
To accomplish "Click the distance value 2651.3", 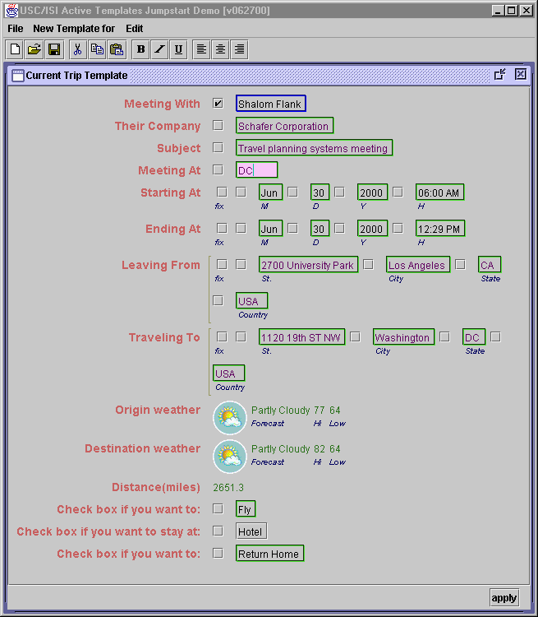I will [x=228, y=488].
